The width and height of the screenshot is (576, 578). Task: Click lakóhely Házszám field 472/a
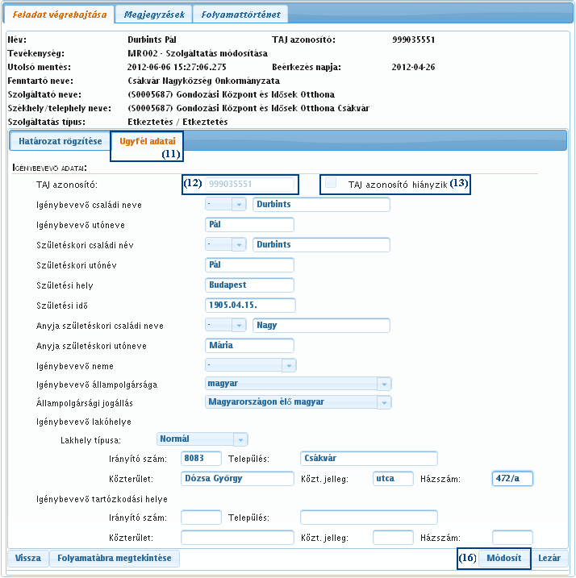[x=512, y=479]
